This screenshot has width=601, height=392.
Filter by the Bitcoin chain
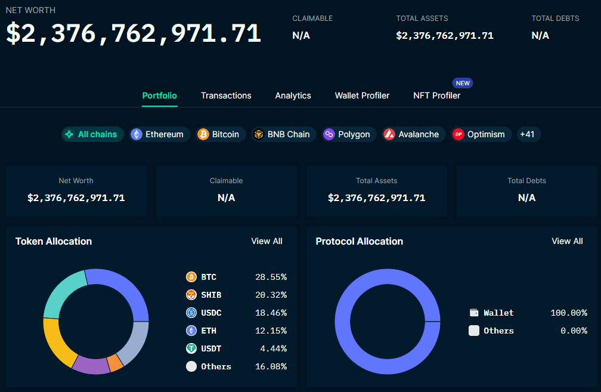click(219, 134)
